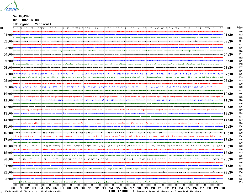Click the green spike on the 17:00 trace
Image resolution: width=244 pixels, height=195 pixels.
click(35, 143)
